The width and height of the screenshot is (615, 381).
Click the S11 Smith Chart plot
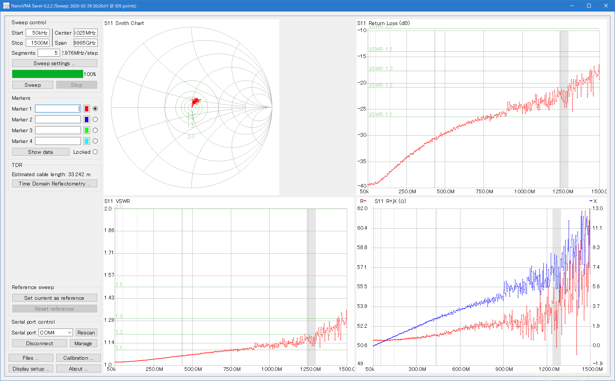tap(191, 107)
